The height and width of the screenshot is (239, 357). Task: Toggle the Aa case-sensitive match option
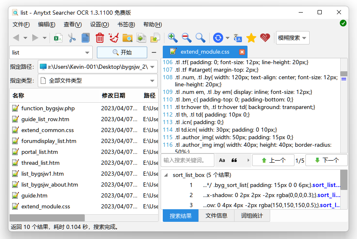click(x=222, y=160)
